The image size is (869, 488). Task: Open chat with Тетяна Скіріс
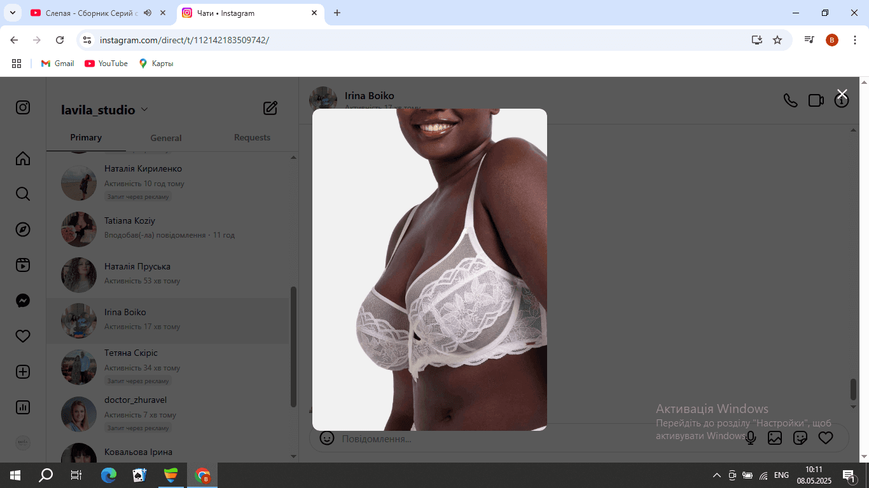coord(168,367)
